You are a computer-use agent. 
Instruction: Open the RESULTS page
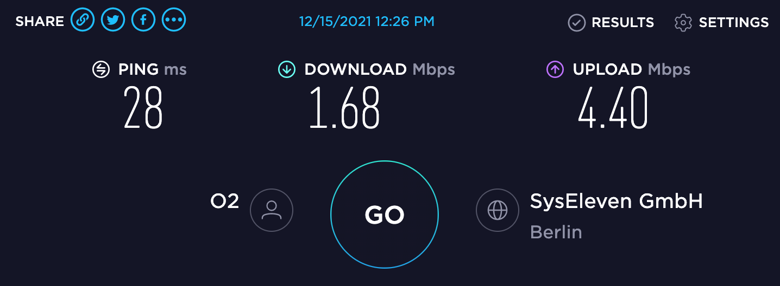click(622, 23)
